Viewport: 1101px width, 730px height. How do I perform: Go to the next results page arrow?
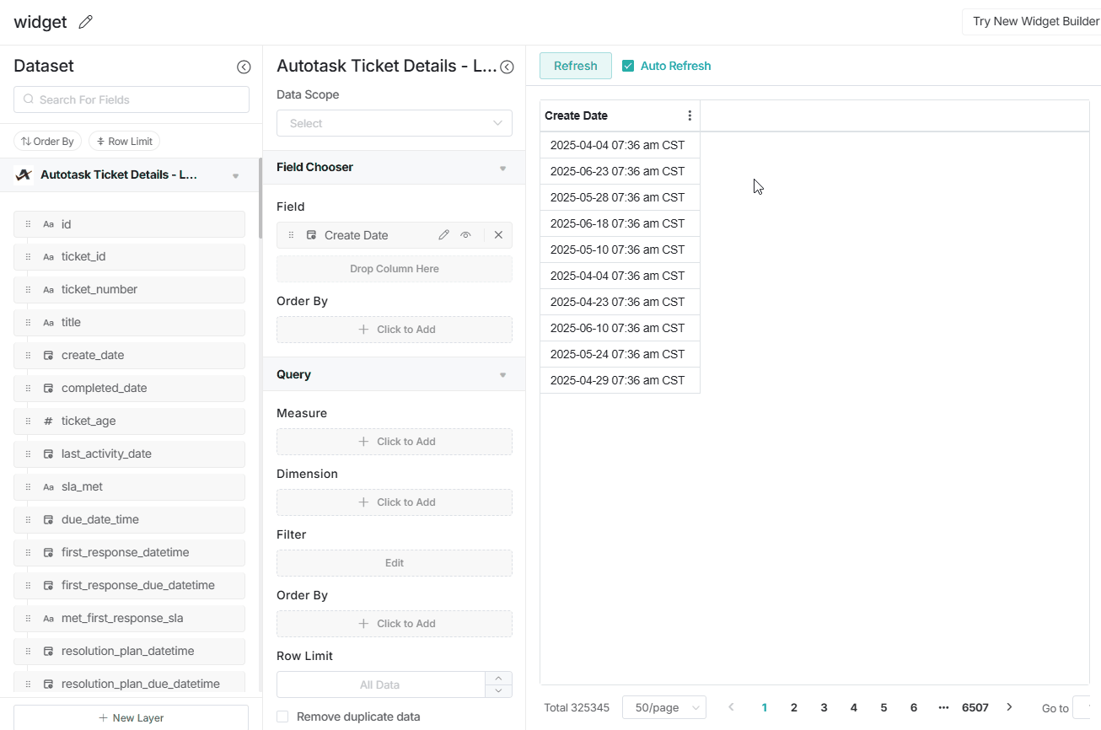(1009, 707)
